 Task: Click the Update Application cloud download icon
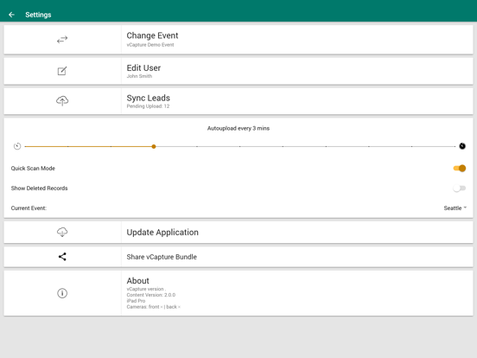(62, 232)
